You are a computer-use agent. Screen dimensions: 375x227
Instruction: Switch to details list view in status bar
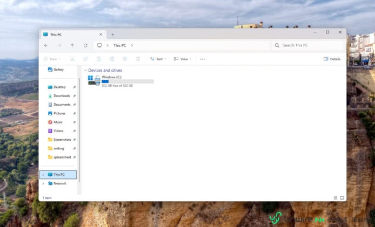[335, 198]
